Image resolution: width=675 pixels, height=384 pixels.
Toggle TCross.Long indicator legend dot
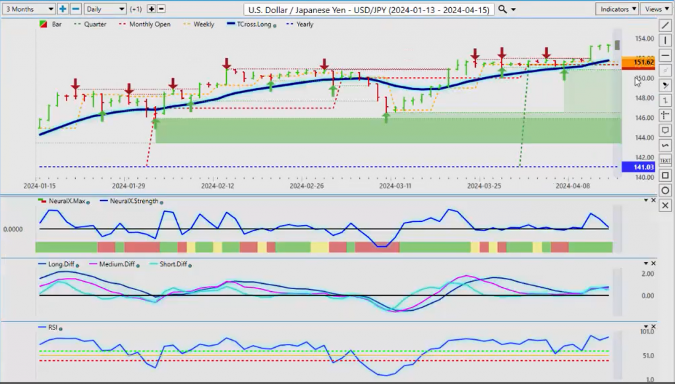[275, 25]
